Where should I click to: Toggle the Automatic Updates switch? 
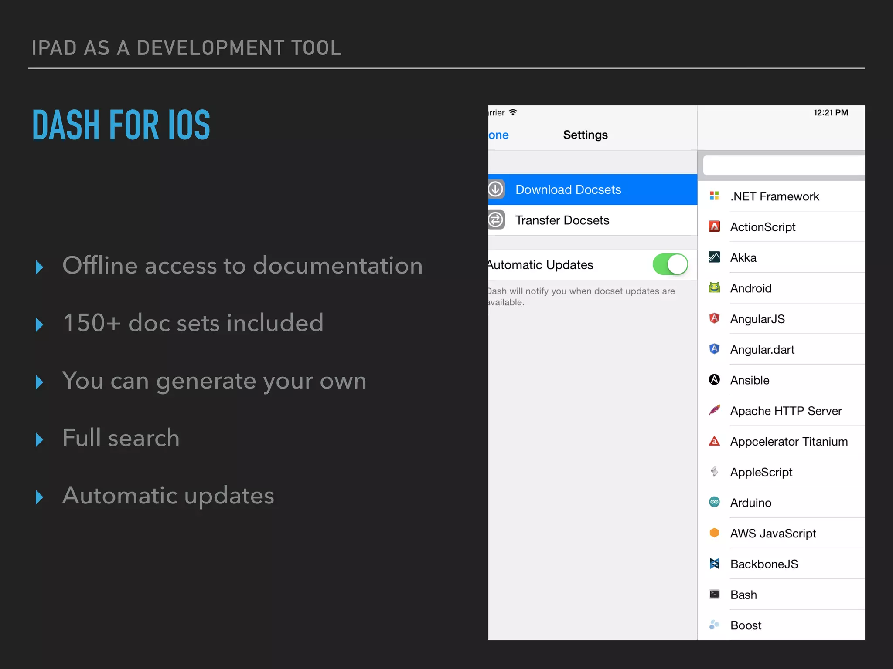click(x=670, y=264)
